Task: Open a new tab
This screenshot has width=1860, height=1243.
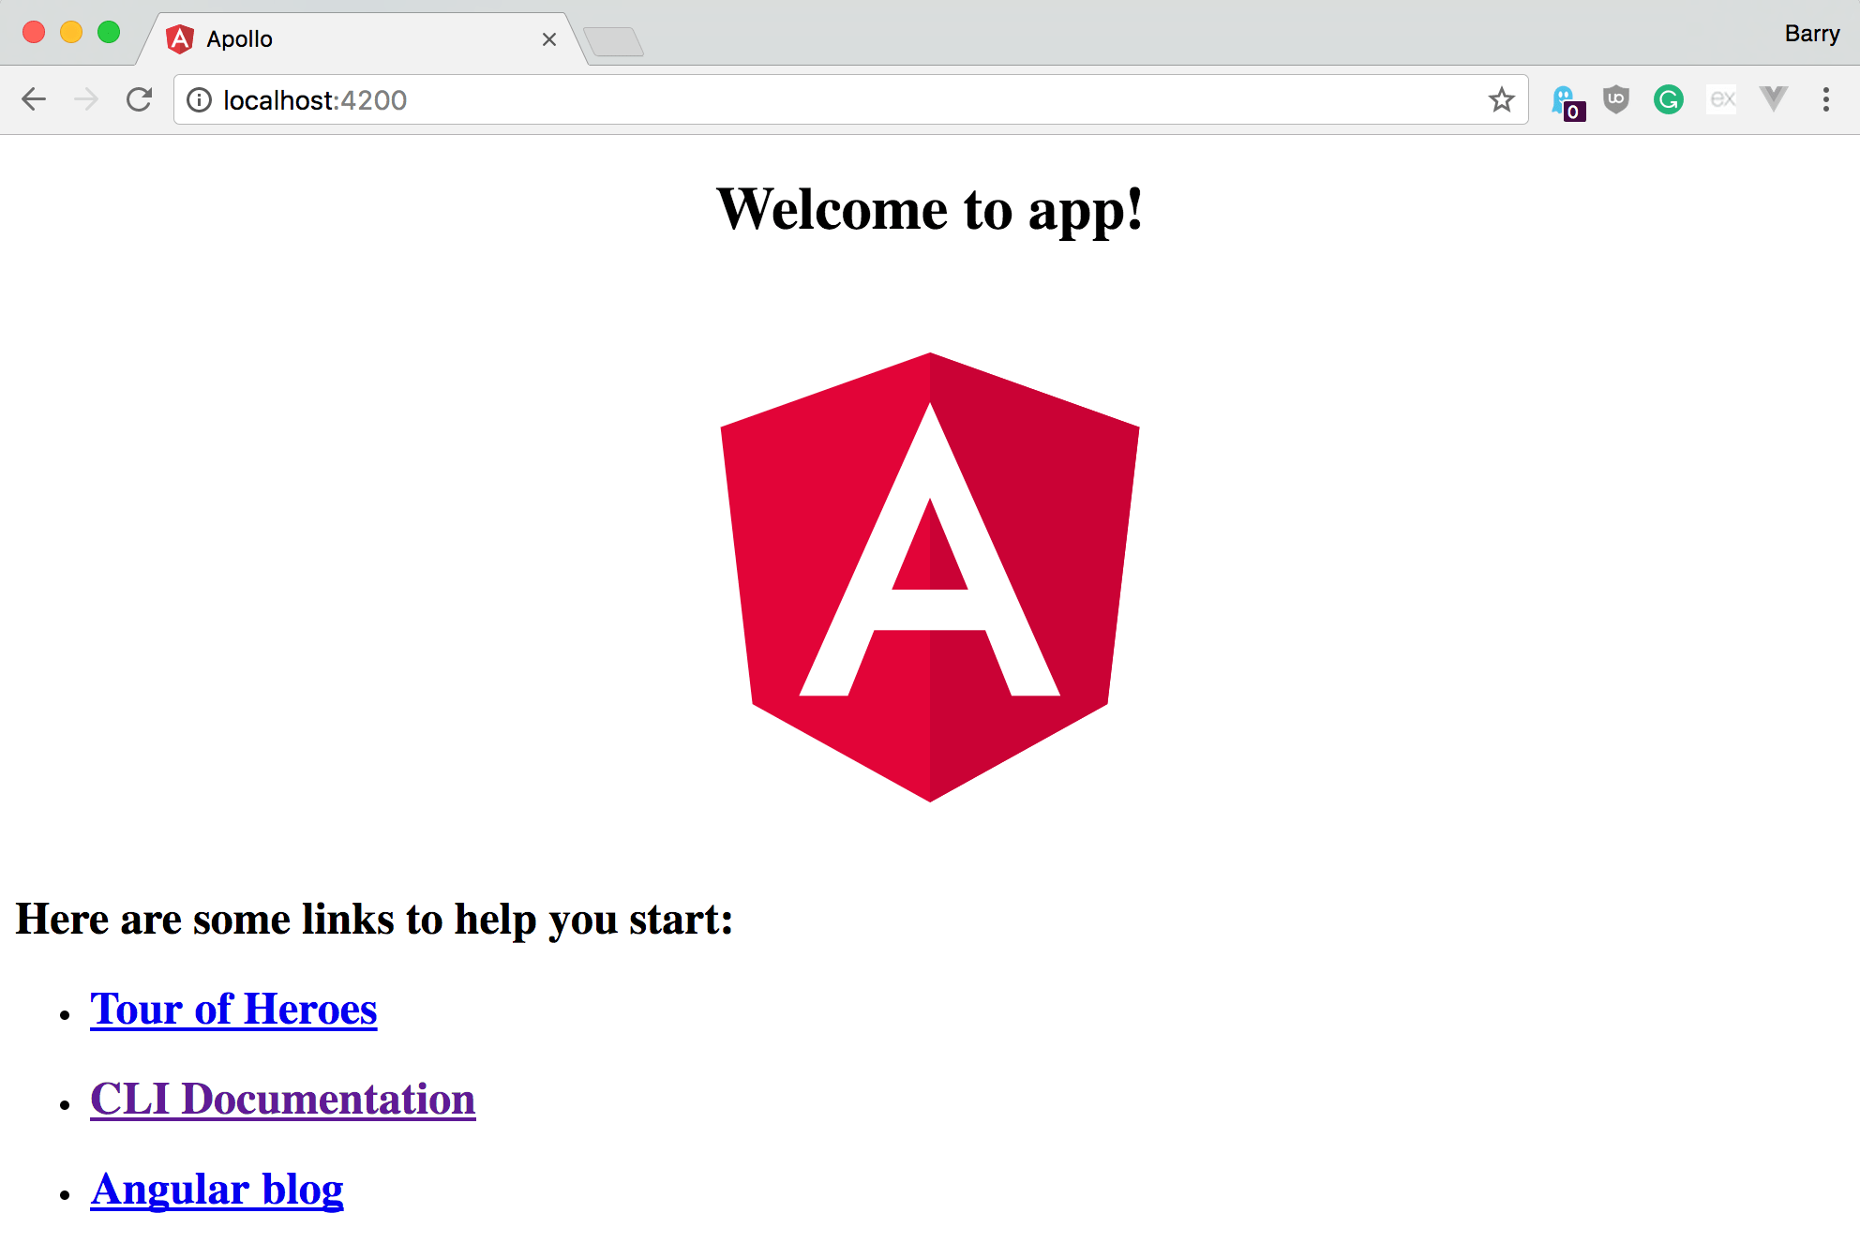Action: [x=614, y=41]
